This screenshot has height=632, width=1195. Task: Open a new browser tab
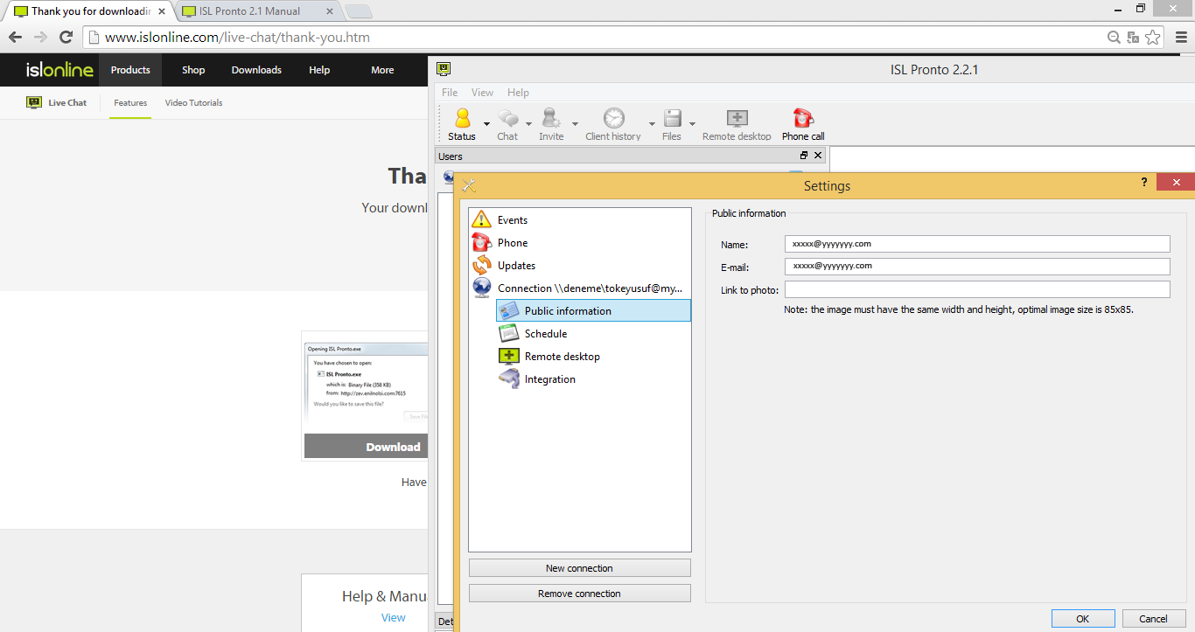pyautogui.click(x=358, y=11)
